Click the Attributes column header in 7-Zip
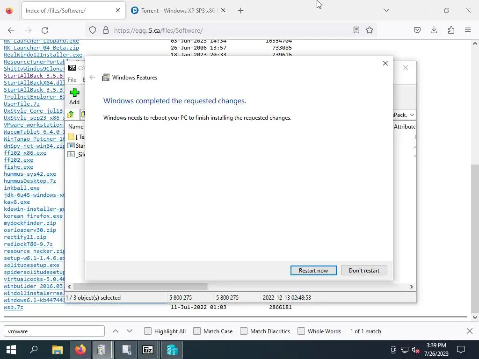479x359 pixels. [x=405, y=126]
